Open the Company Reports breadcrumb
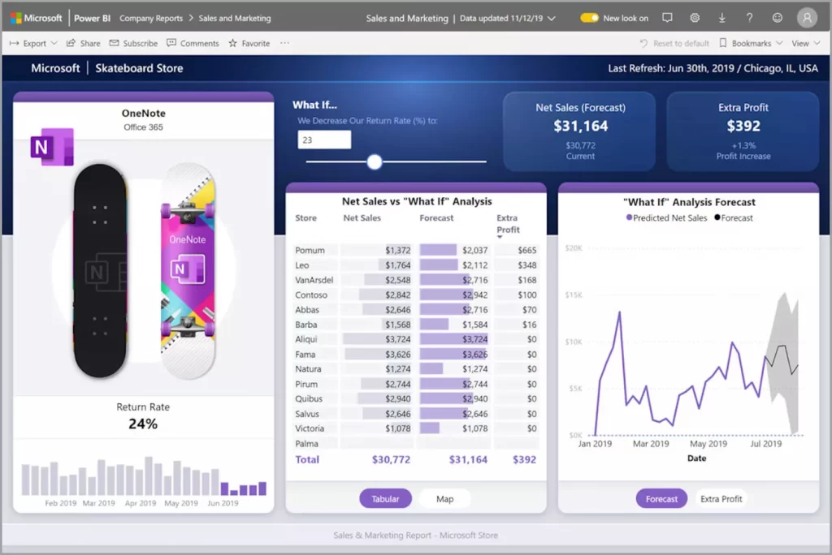832x555 pixels. (150, 18)
